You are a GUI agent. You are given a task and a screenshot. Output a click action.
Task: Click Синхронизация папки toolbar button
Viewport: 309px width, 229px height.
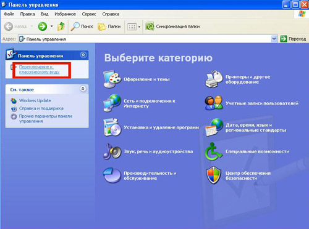pos(172,26)
